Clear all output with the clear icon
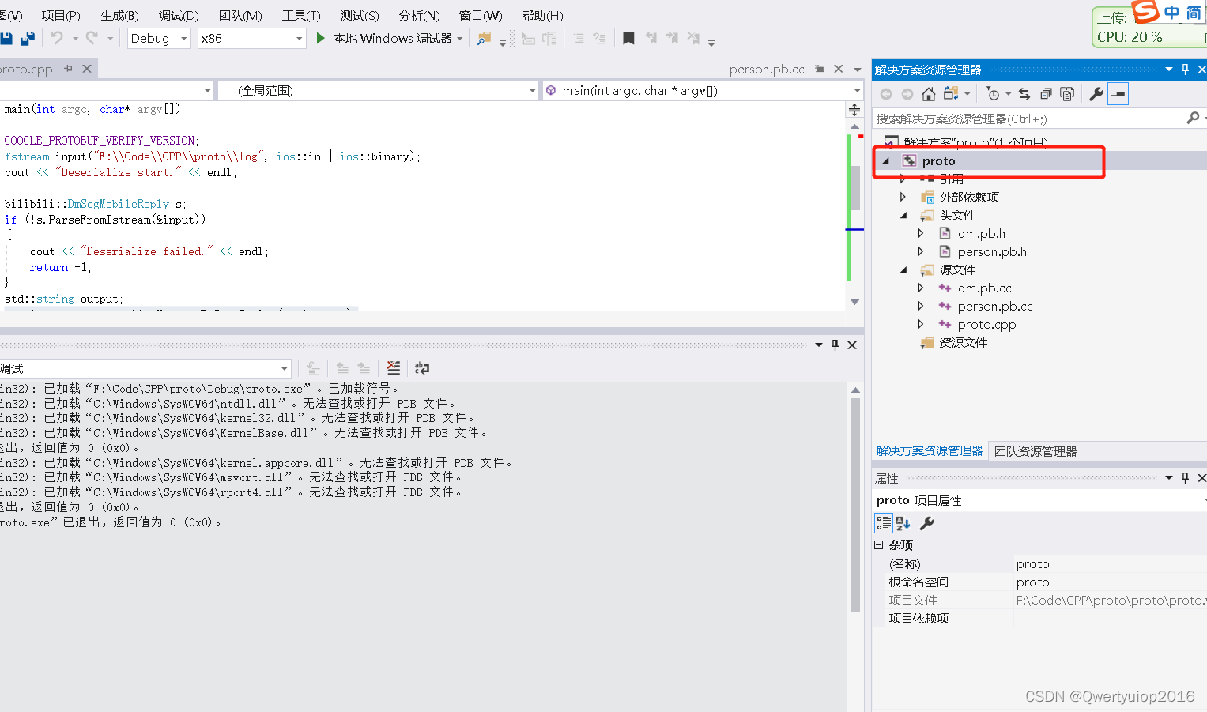This screenshot has height=712, width=1207. [x=394, y=368]
